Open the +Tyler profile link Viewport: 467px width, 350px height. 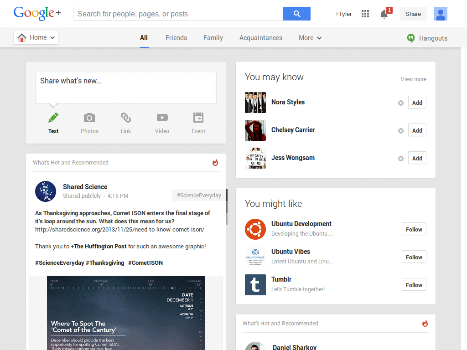343,14
